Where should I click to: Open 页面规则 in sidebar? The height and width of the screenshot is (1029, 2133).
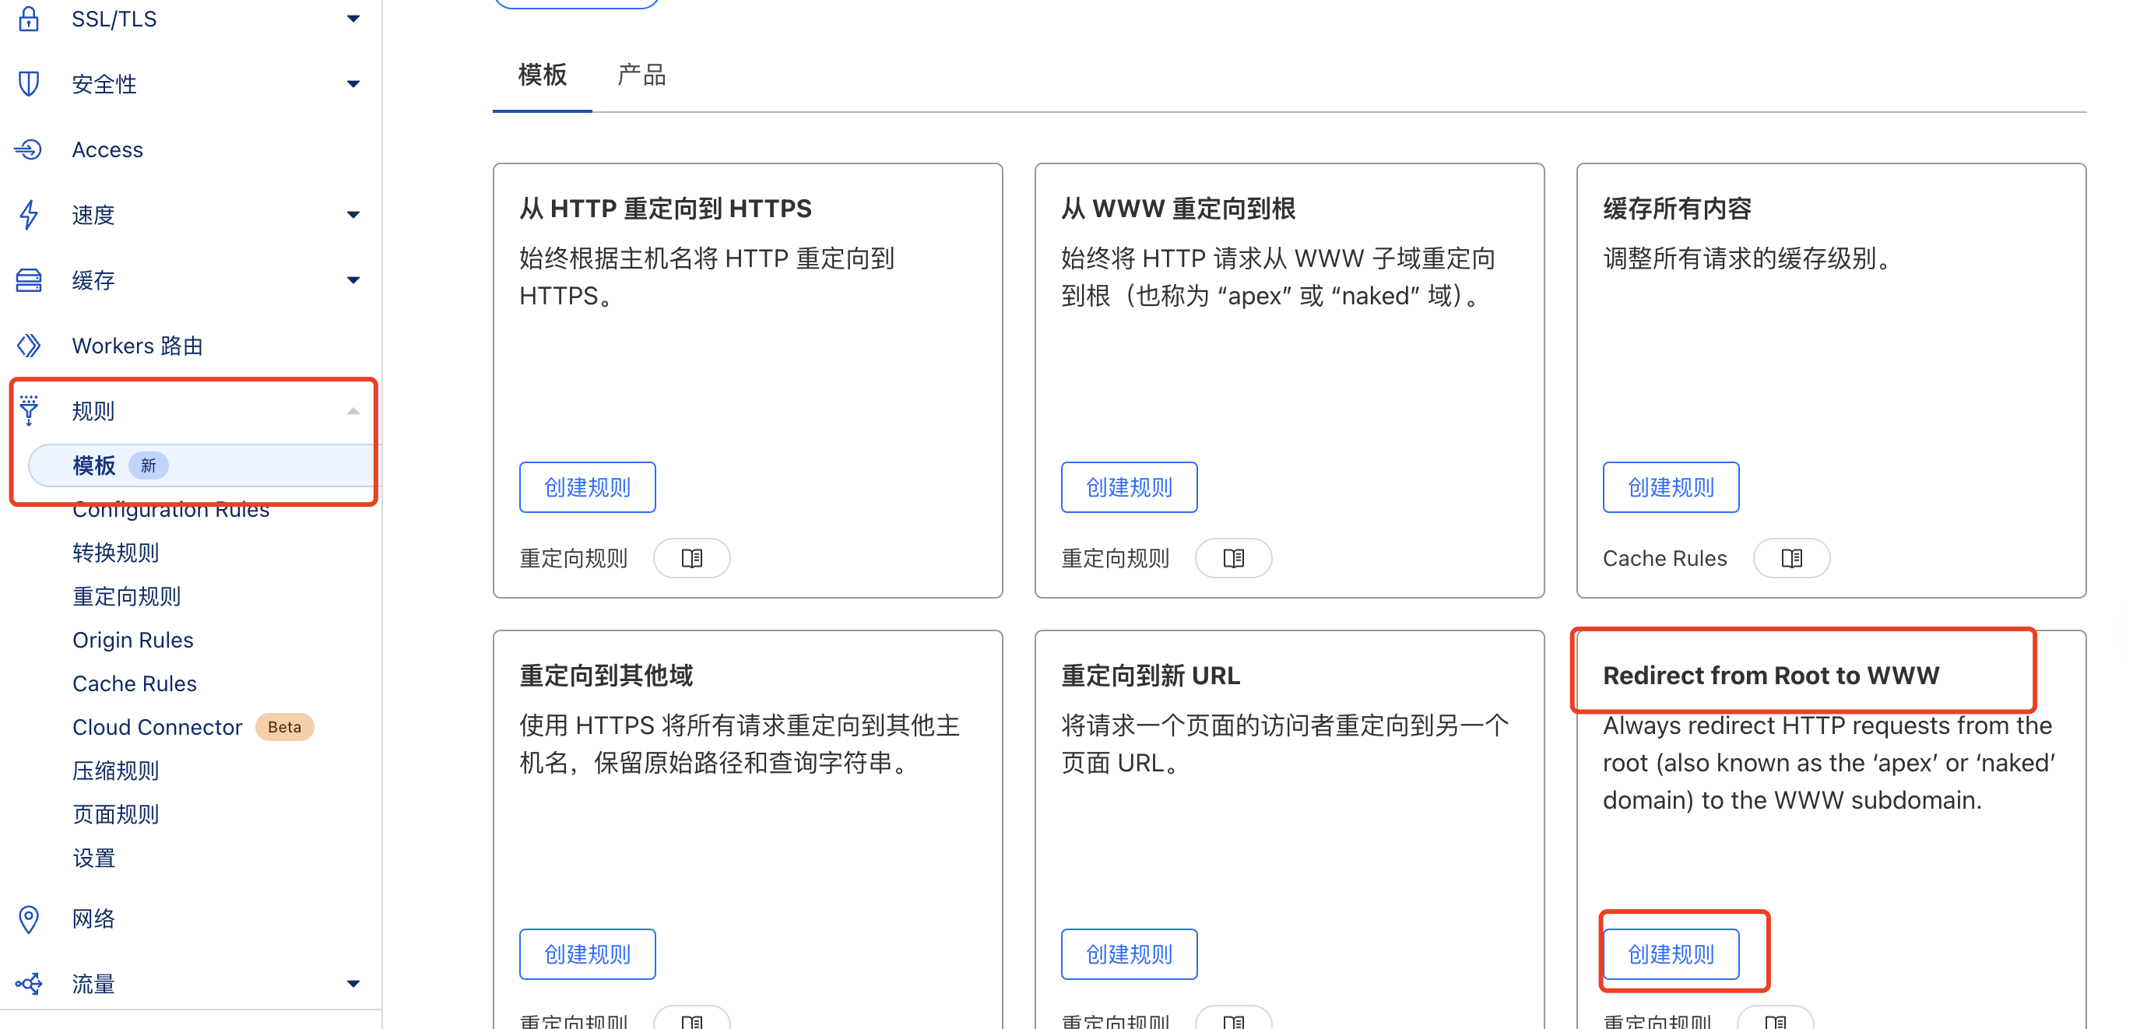tap(115, 815)
